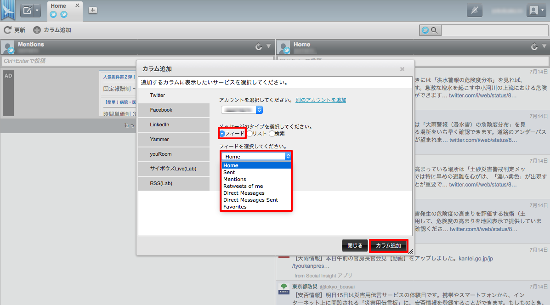Toggle the feed Home dropdown box
This screenshot has width=550, height=305.
pyautogui.click(x=256, y=156)
